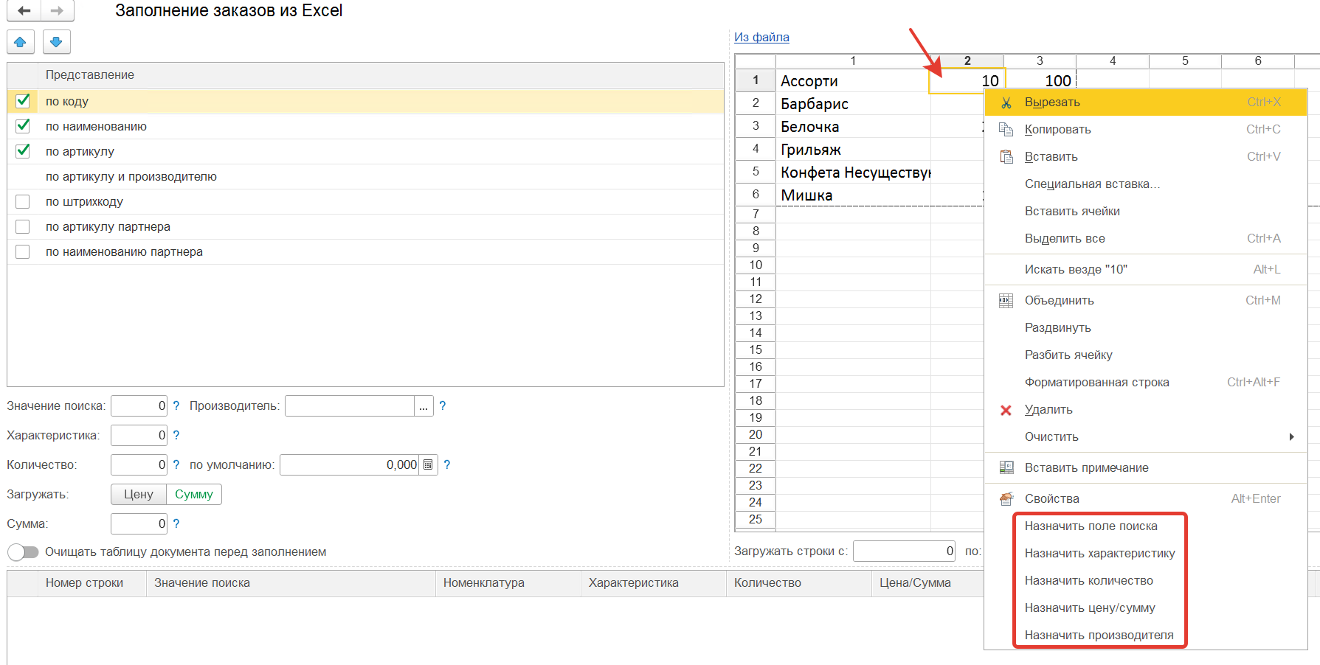Select spreadsheet cell Белочка
Image resolution: width=1320 pixels, height=665 pixels.
click(853, 127)
